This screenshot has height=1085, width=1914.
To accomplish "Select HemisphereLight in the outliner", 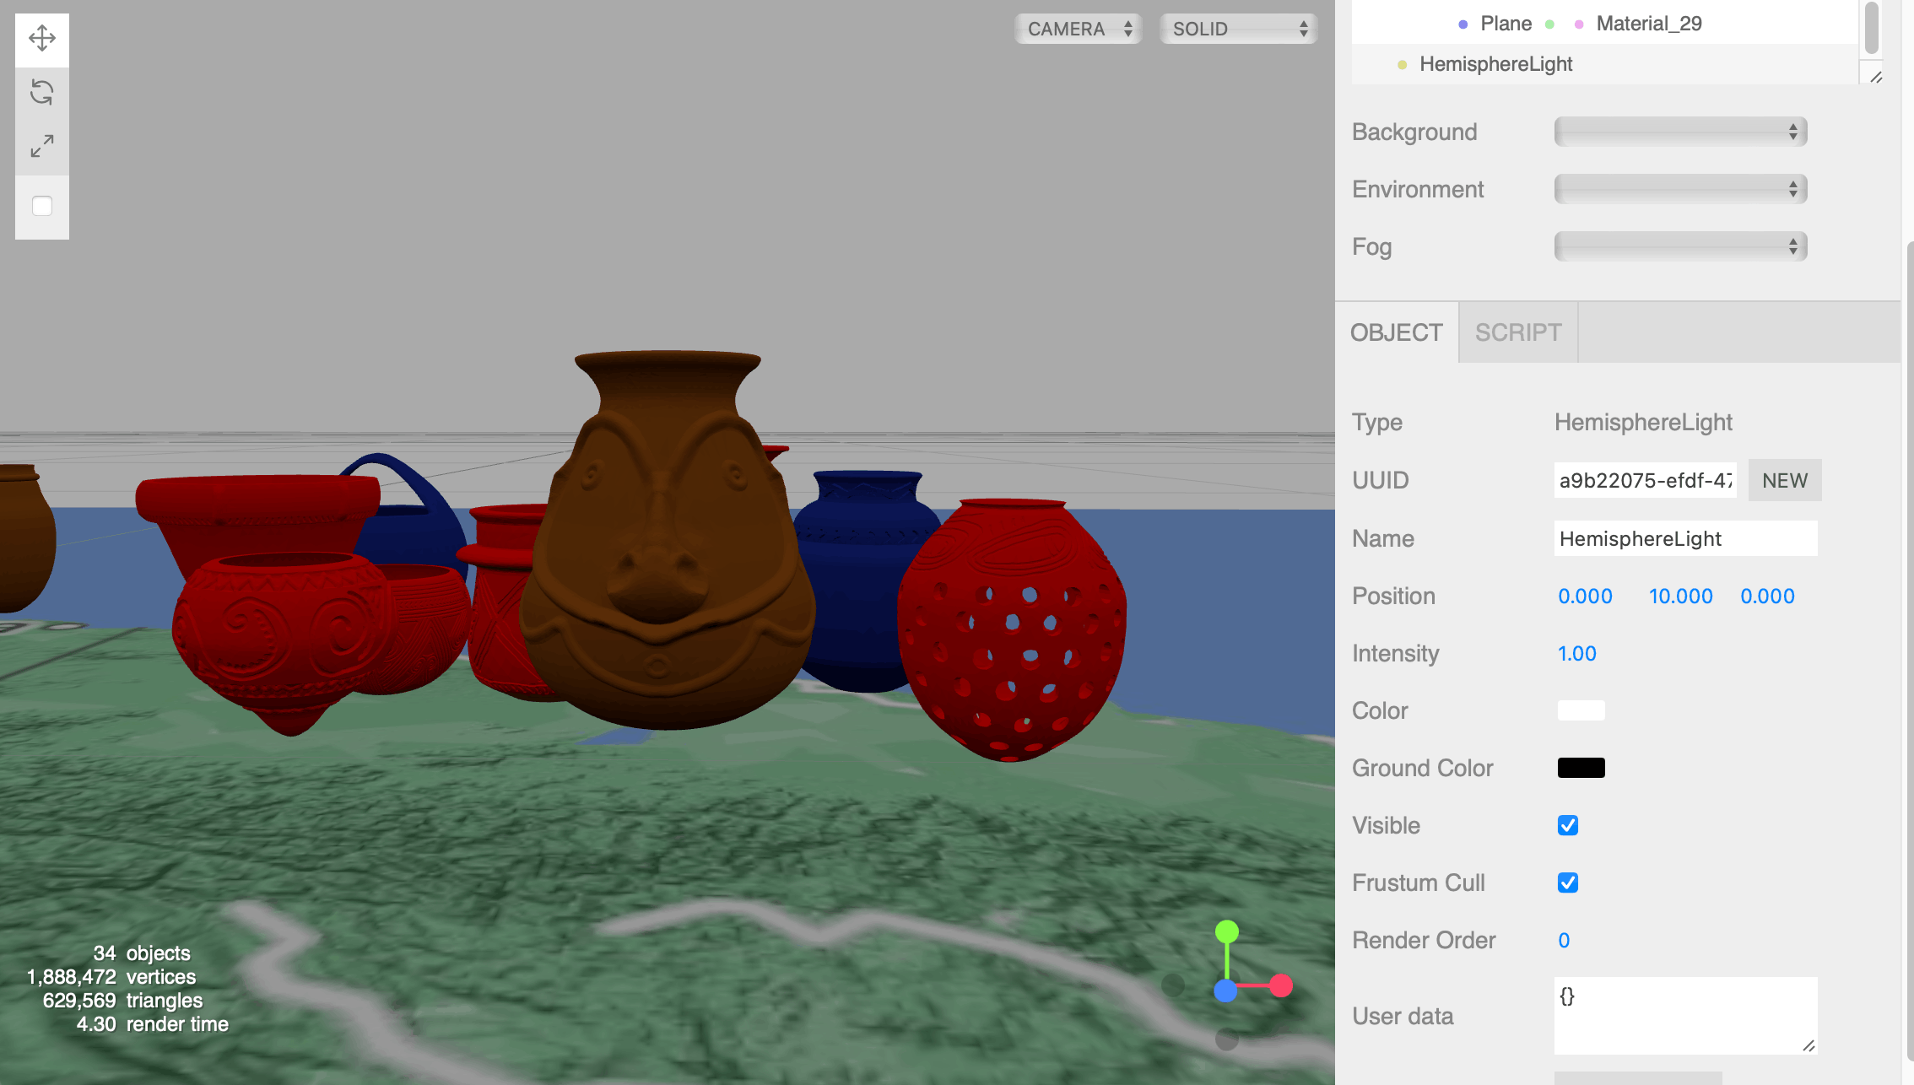I will point(1605,64).
